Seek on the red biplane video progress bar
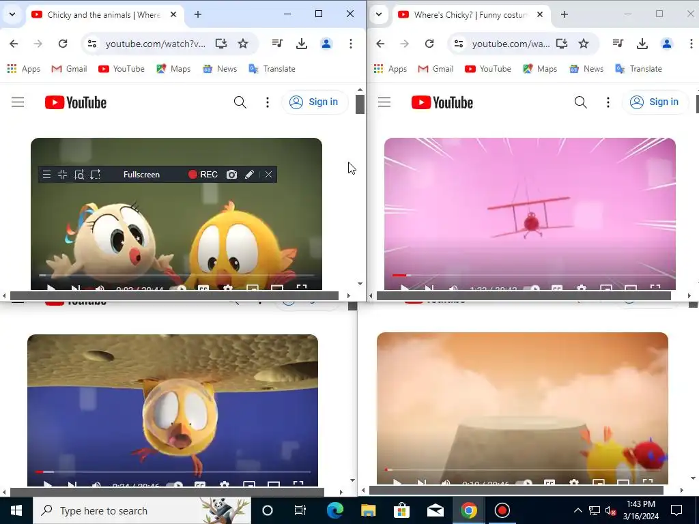Image resolution: width=699 pixels, height=524 pixels. [x=530, y=276]
